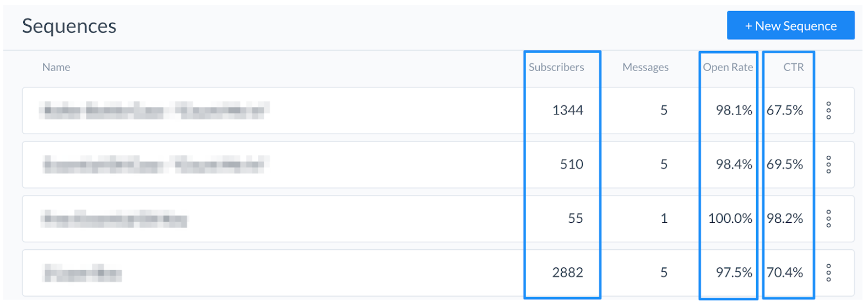Sort by the Open Rate column header

click(728, 67)
